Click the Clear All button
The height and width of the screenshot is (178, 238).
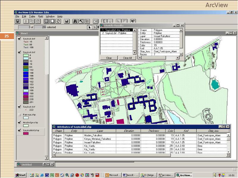coord(127,58)
